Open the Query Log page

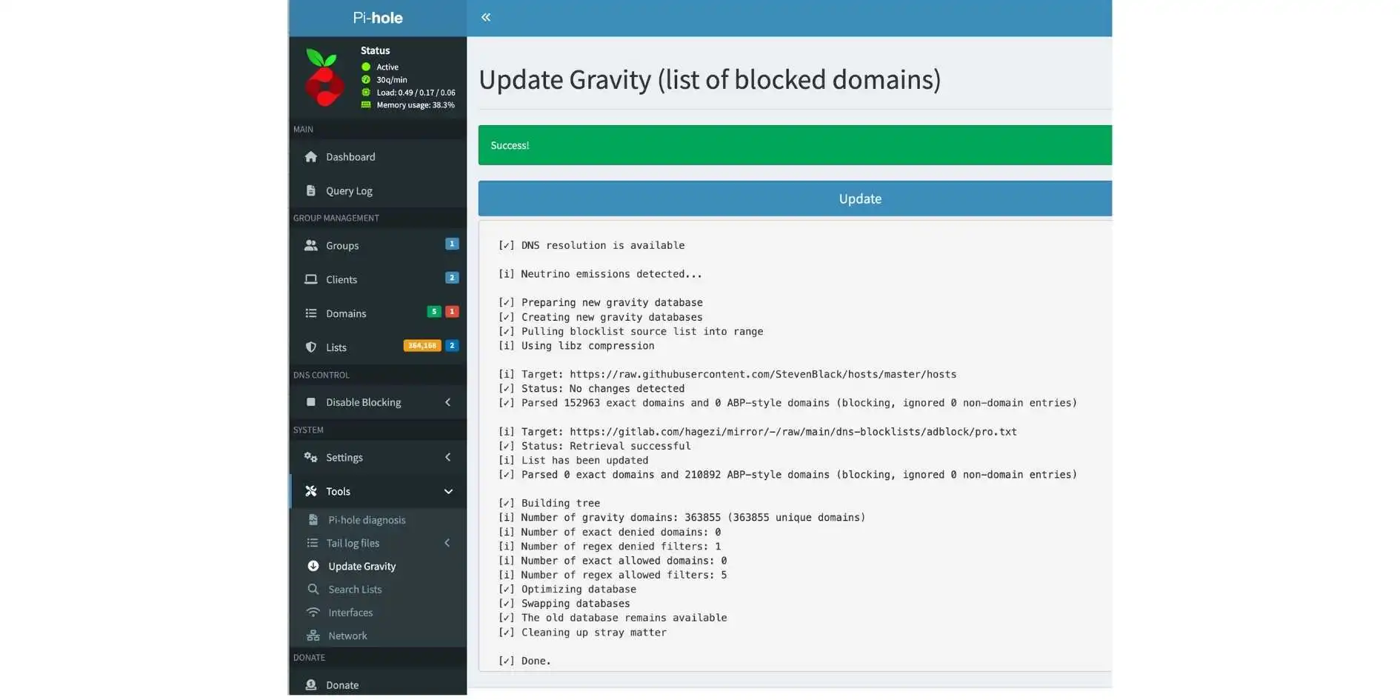[378, 191]
